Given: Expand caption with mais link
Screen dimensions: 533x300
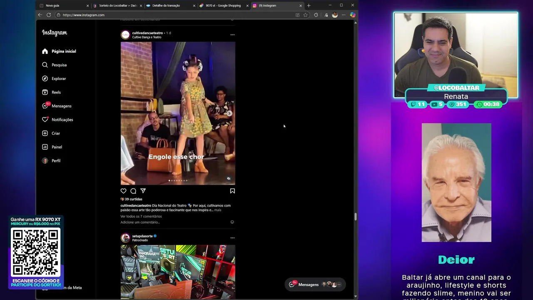Looking at the screenshot, I should pyautogui.click(x=218, y=210).
